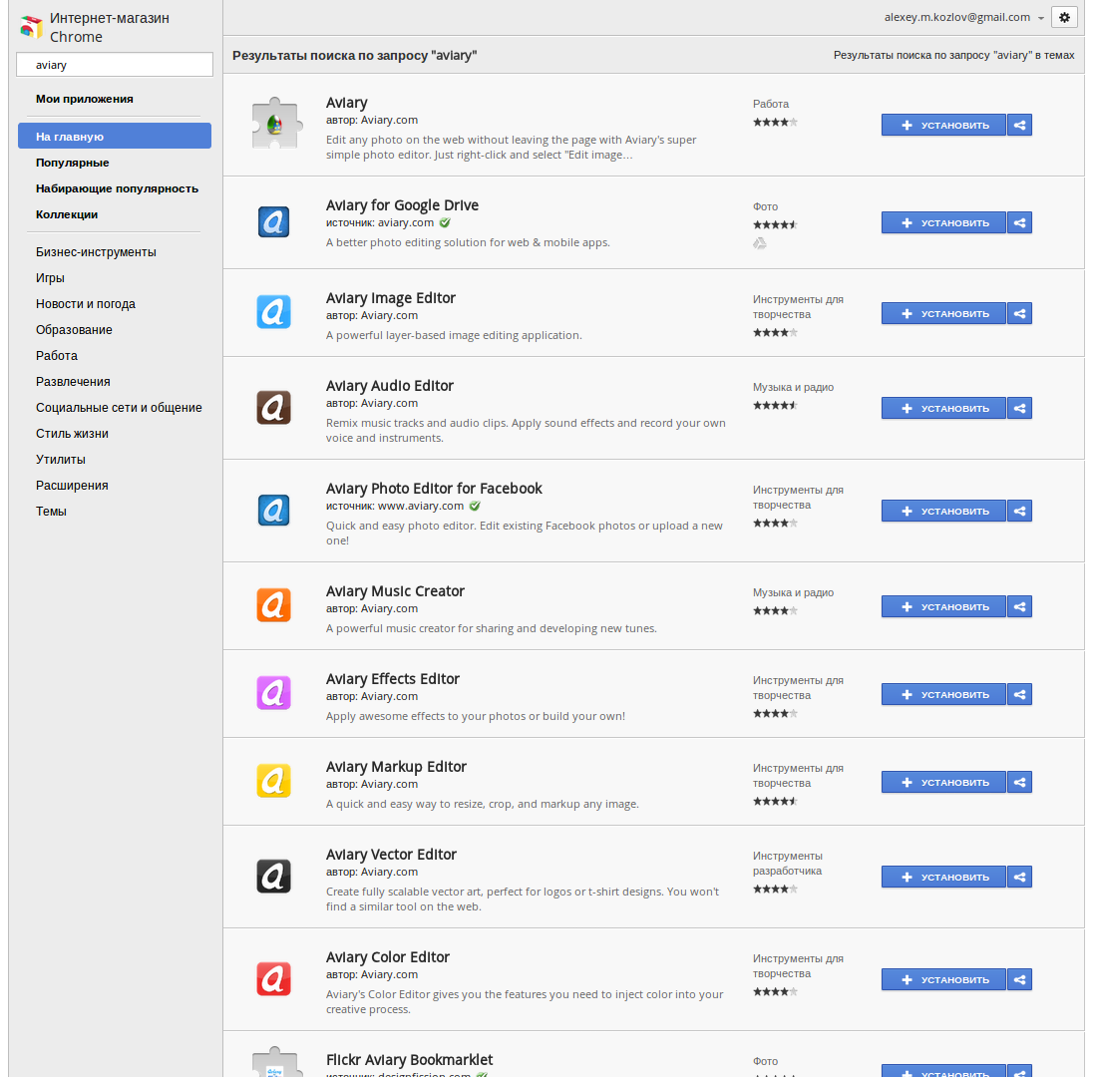Install the Aviary Photo Editor for Facebook
Image resolution: width=1093 pixels, height=1077 pixels.
[x=943, y=511]
